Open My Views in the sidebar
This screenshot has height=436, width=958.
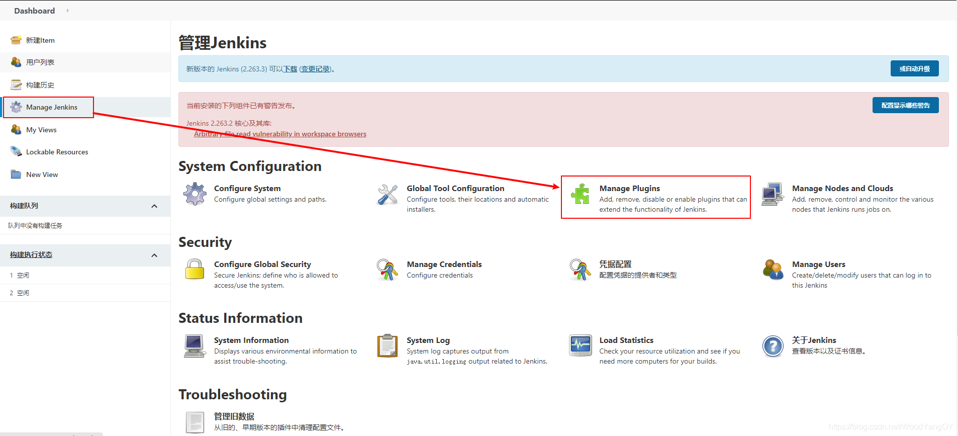(41, 130)
